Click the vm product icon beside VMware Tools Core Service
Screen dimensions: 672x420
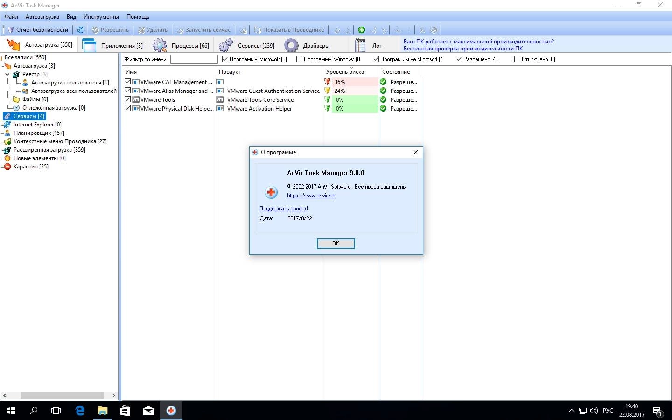(x=220, y=99)
